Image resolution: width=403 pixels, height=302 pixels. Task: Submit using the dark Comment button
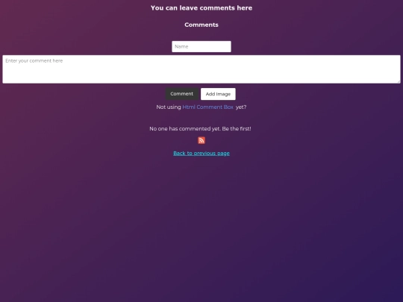point(181,94)
